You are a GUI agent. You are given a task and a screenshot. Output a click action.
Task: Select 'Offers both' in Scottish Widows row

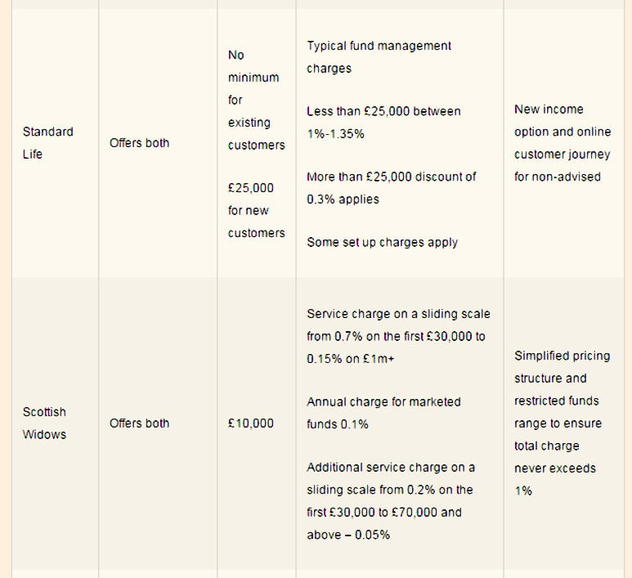[140, 423]
